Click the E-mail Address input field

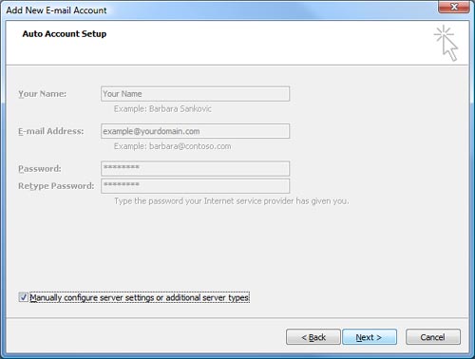195,131
